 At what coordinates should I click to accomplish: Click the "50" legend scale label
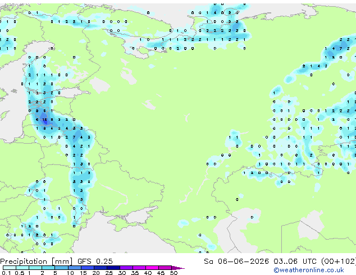(x=174, y=273)
